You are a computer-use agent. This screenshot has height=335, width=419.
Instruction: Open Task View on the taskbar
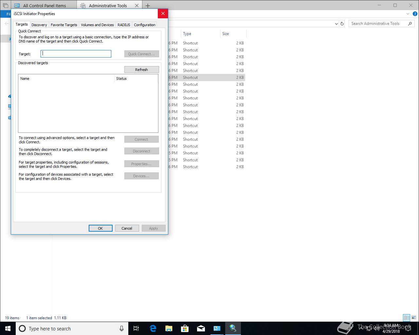(x=136, y=328)
